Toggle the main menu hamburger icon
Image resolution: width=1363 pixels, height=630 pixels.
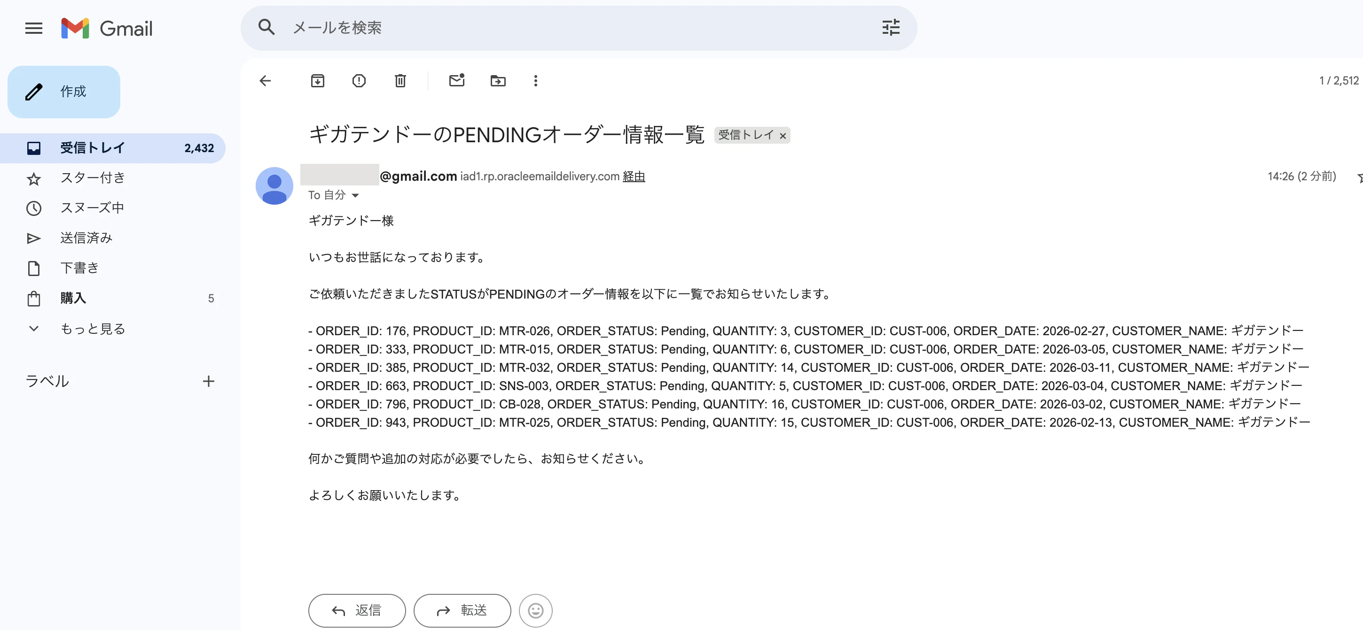click(x=34, y=28)
